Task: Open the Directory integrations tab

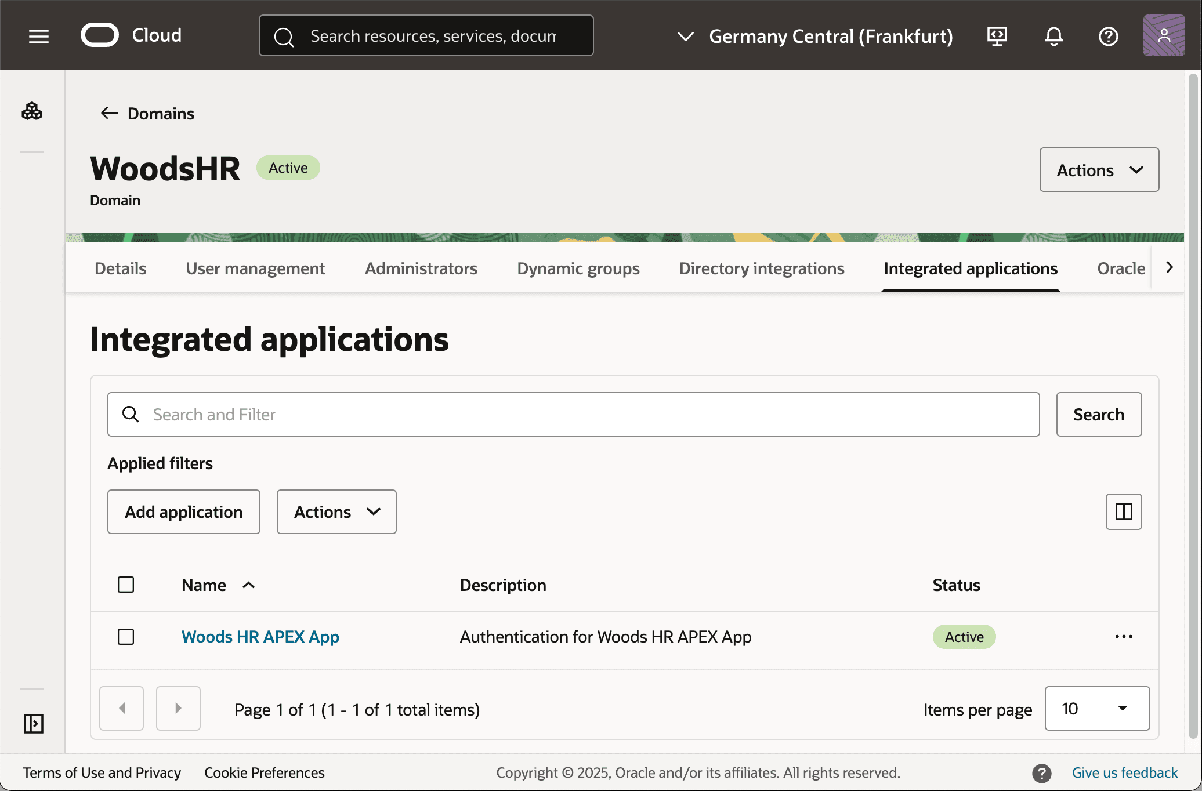Action: [762, 268]
